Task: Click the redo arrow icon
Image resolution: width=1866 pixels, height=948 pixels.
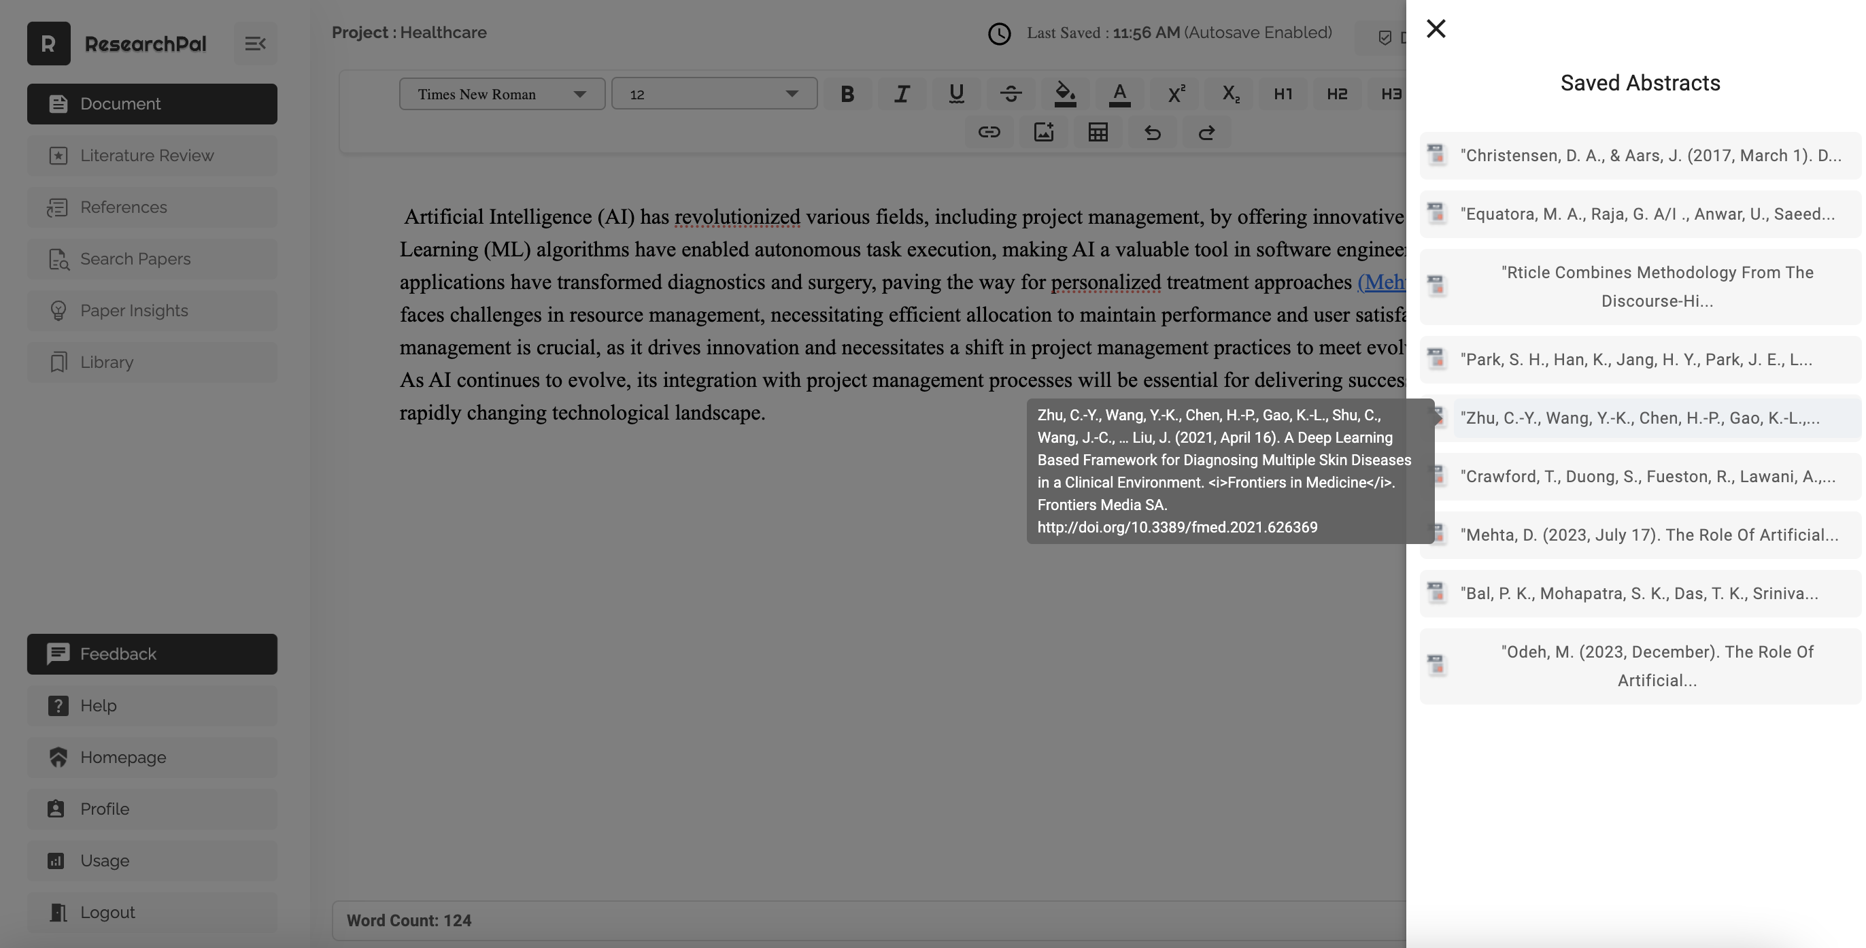Action: click(1207, 133)
